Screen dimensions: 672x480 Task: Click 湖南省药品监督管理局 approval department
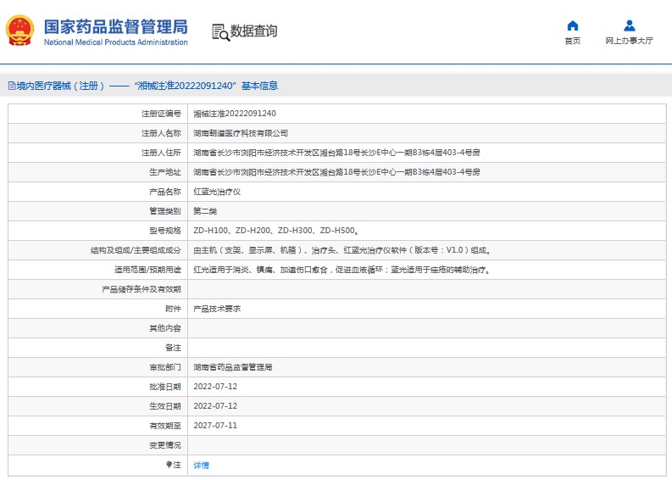(x=233, y=367)
